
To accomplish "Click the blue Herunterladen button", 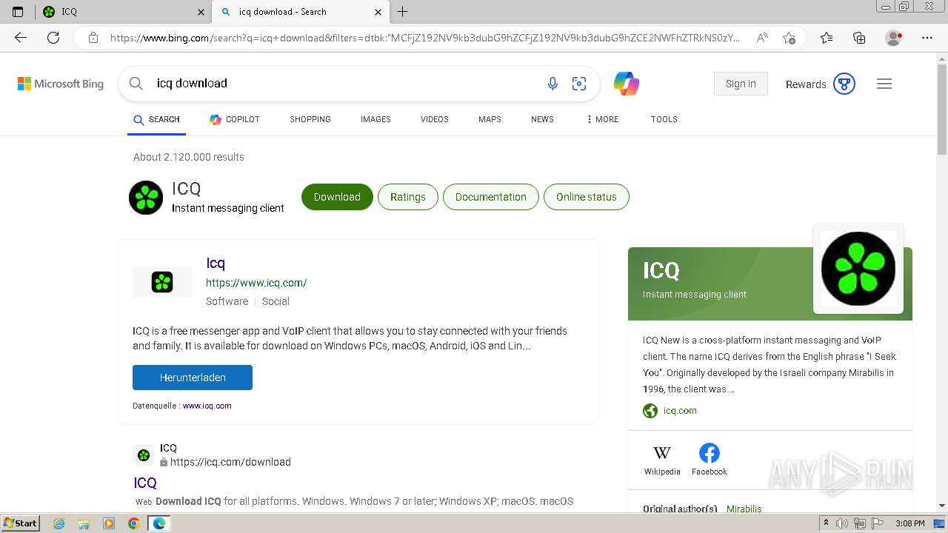I will [193, 378].
